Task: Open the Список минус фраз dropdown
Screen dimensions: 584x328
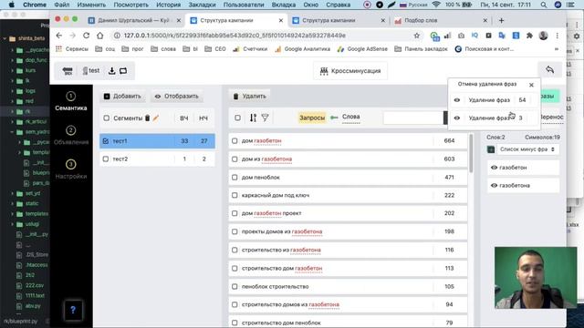Action: pos(527,149)
